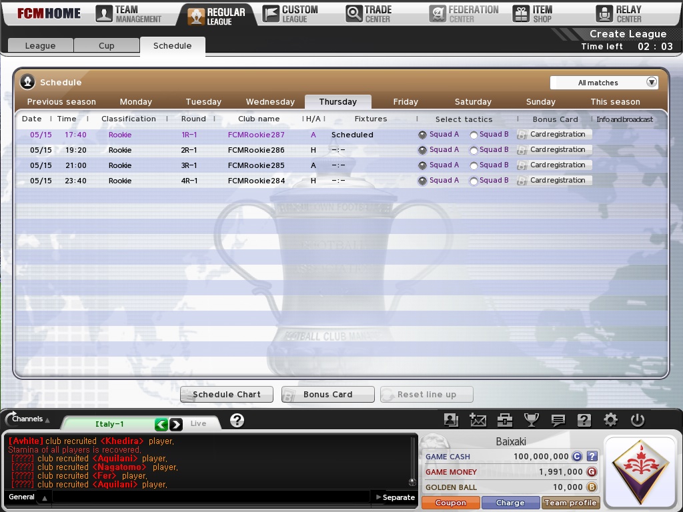Select Squad B for match against FCMRookie287
The width and height of the screenshot is (683, 512).
(474, 134)
